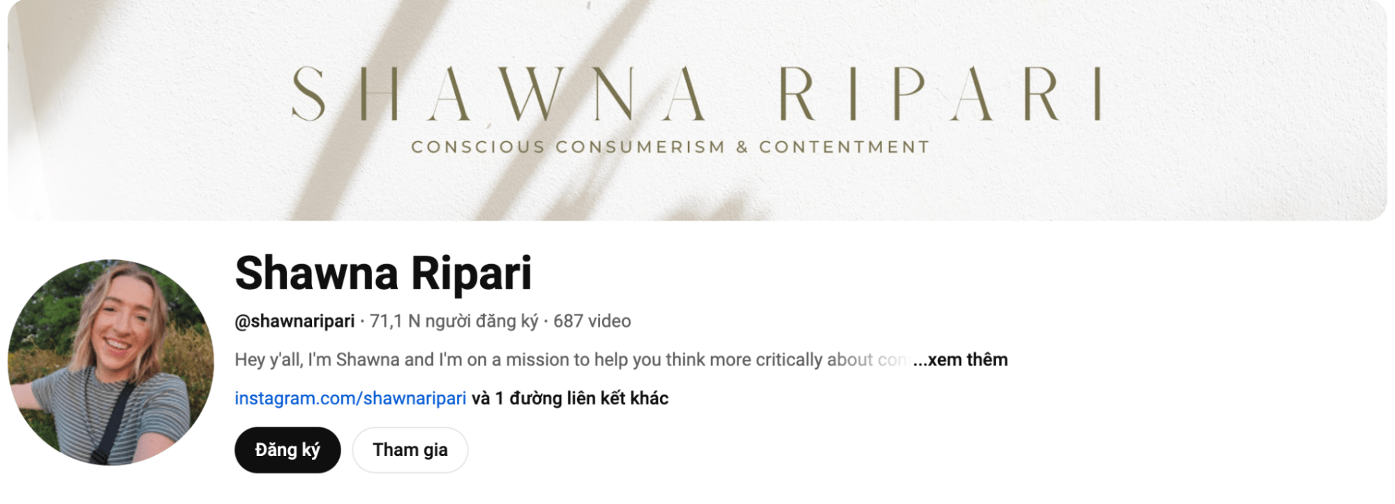Click the ampersand in the banner tagline

pyautogui.click(x=742, y=147)
